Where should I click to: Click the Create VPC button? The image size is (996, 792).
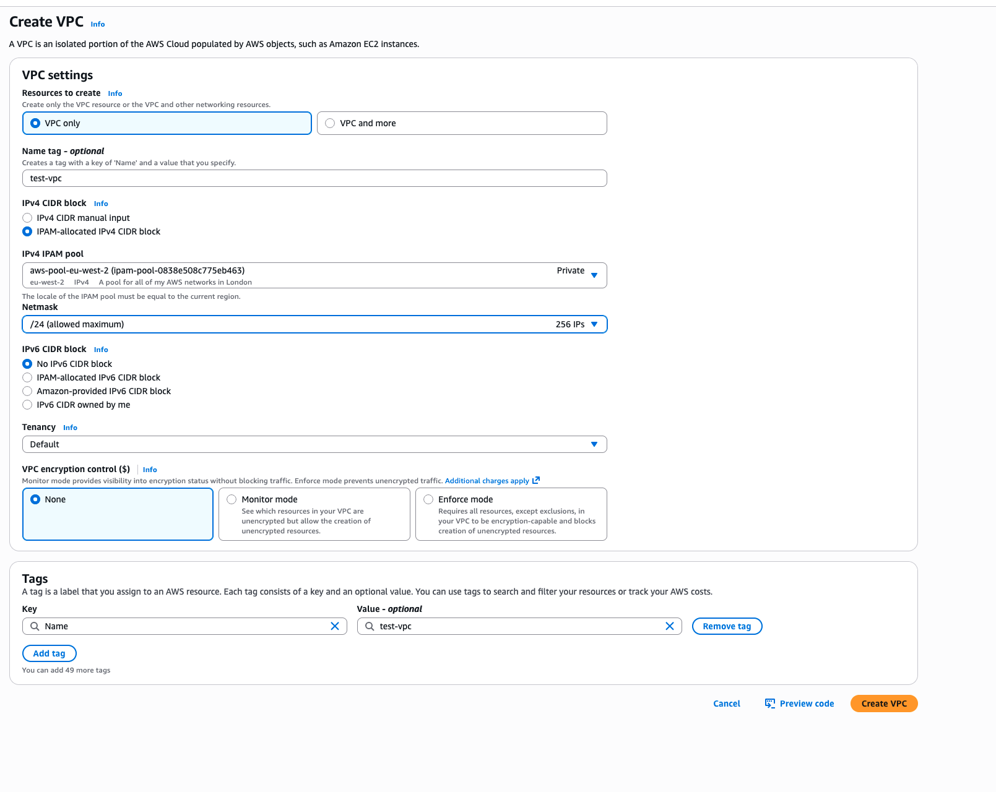(x=883, y=704)
